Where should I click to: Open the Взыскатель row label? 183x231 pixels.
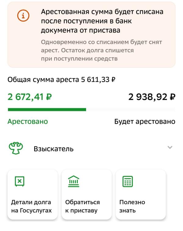[x=53, y=149]
